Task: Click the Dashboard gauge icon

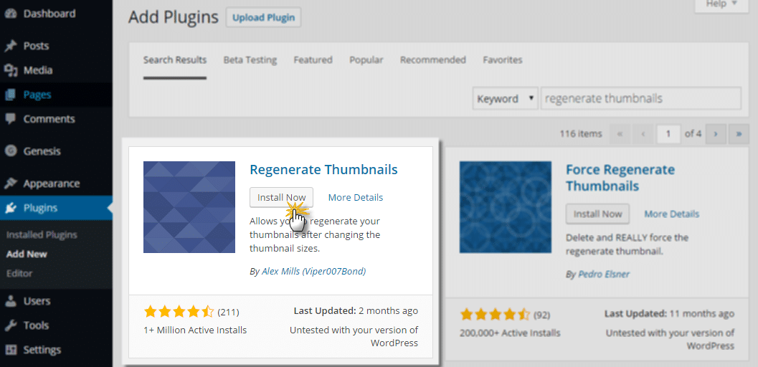Action: [x=10, y=14]
